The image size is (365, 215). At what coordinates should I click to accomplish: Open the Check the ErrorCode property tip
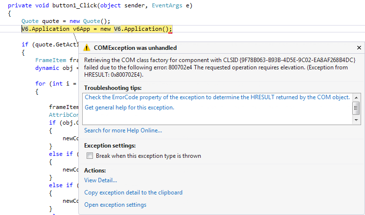coord(217,97)
